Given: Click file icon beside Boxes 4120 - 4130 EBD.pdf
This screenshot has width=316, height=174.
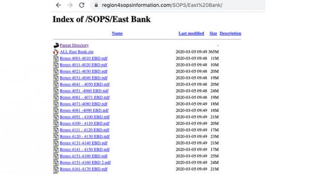Looking at the screenshot, I should pos(56,136).
